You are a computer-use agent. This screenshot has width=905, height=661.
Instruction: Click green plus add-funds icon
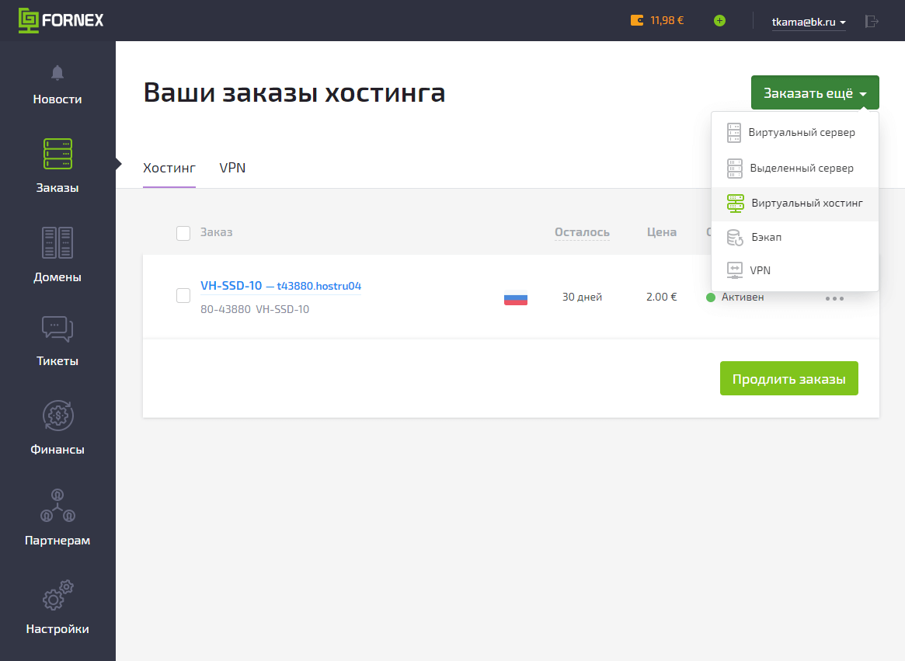[x=719, y=21]
